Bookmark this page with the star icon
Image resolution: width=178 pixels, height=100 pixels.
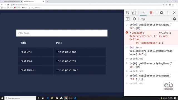[166, 5]
